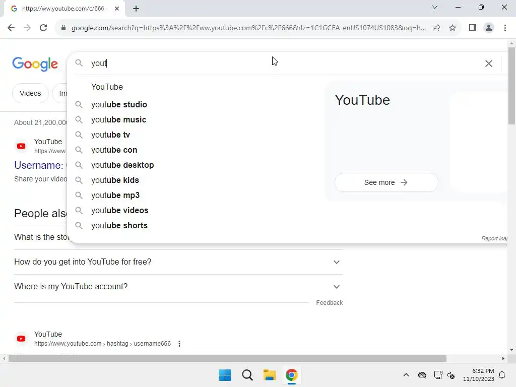Image resolution: width=516 pixels, height=387 pixels.
Task: Reload the page with the refresh icon
Action: pyautogui.click(x=43, y=28)
